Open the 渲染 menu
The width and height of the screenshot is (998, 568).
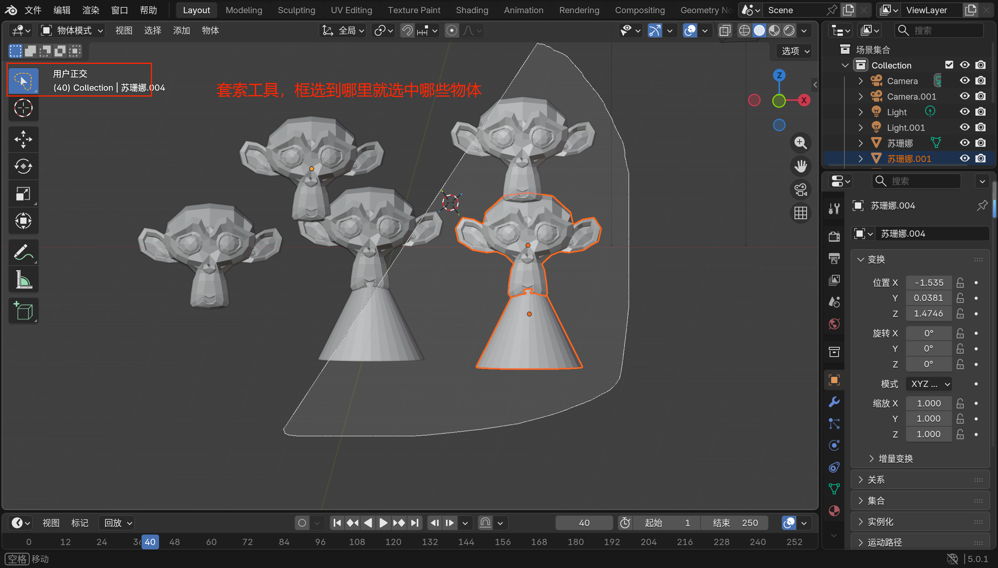90,10
